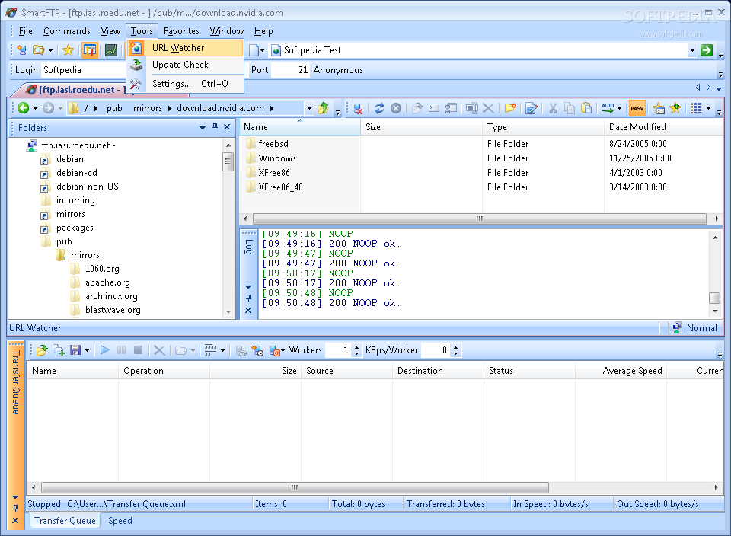This screenshot has width=731, height=536.
Task: Create a new folder icon
Action: (x=510, y=108)
